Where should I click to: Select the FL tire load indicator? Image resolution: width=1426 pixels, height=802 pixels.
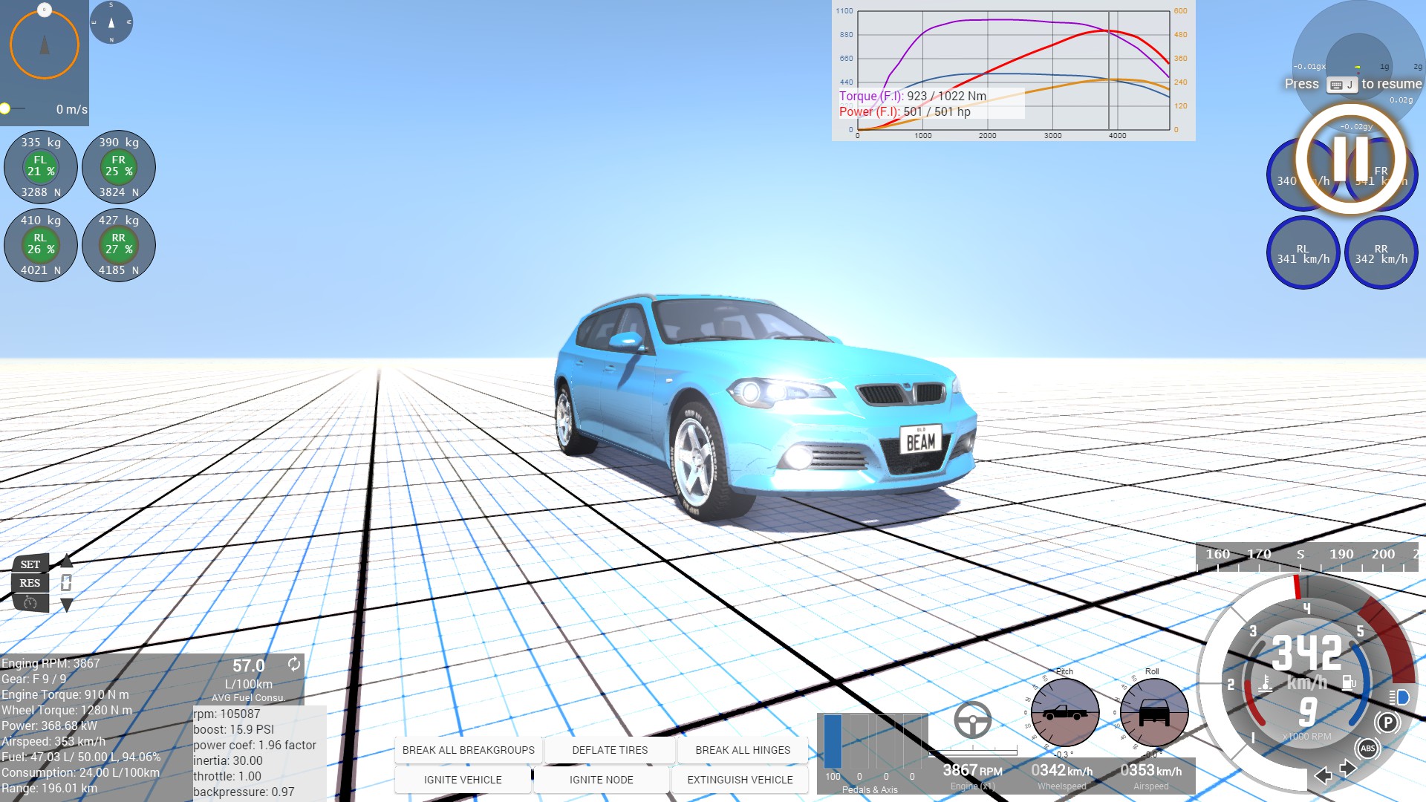point(41,167)
